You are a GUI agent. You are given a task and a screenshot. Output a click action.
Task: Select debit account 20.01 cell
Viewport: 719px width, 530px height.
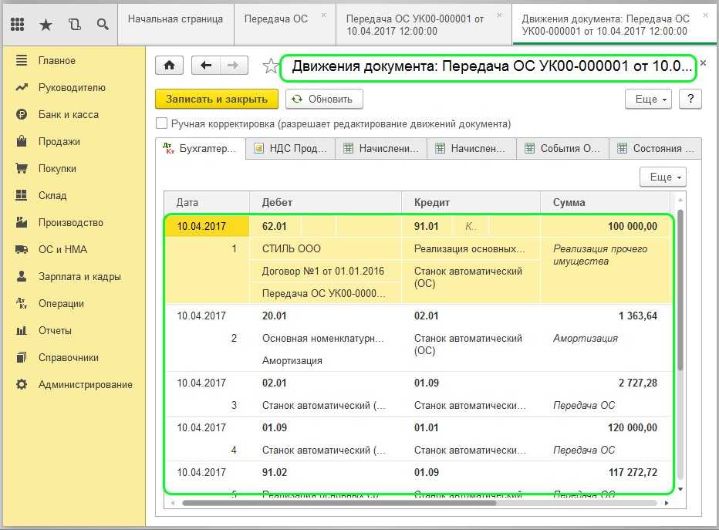tap(275, 316)
